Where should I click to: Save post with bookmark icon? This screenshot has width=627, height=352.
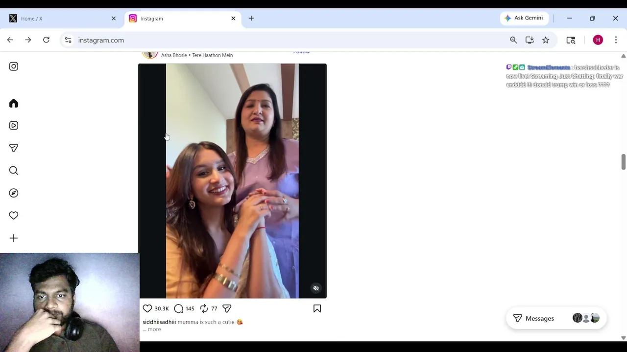pos(317,308)
